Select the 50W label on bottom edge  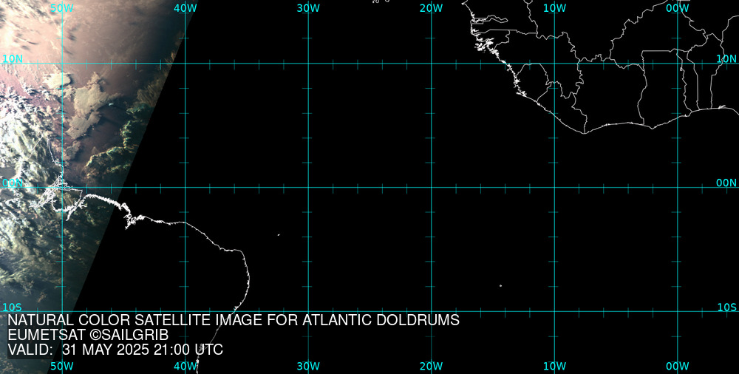pos(62,366)
